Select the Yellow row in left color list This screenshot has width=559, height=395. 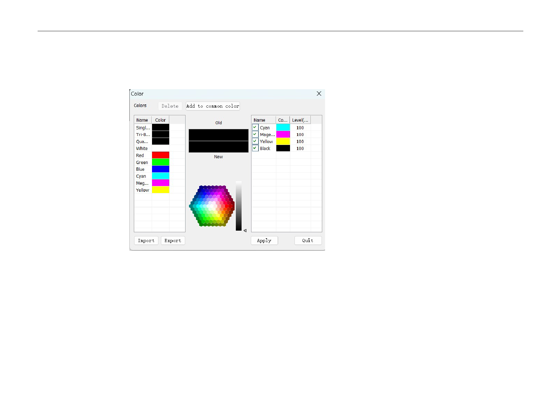pyautogui.click(x=142, y=190)
